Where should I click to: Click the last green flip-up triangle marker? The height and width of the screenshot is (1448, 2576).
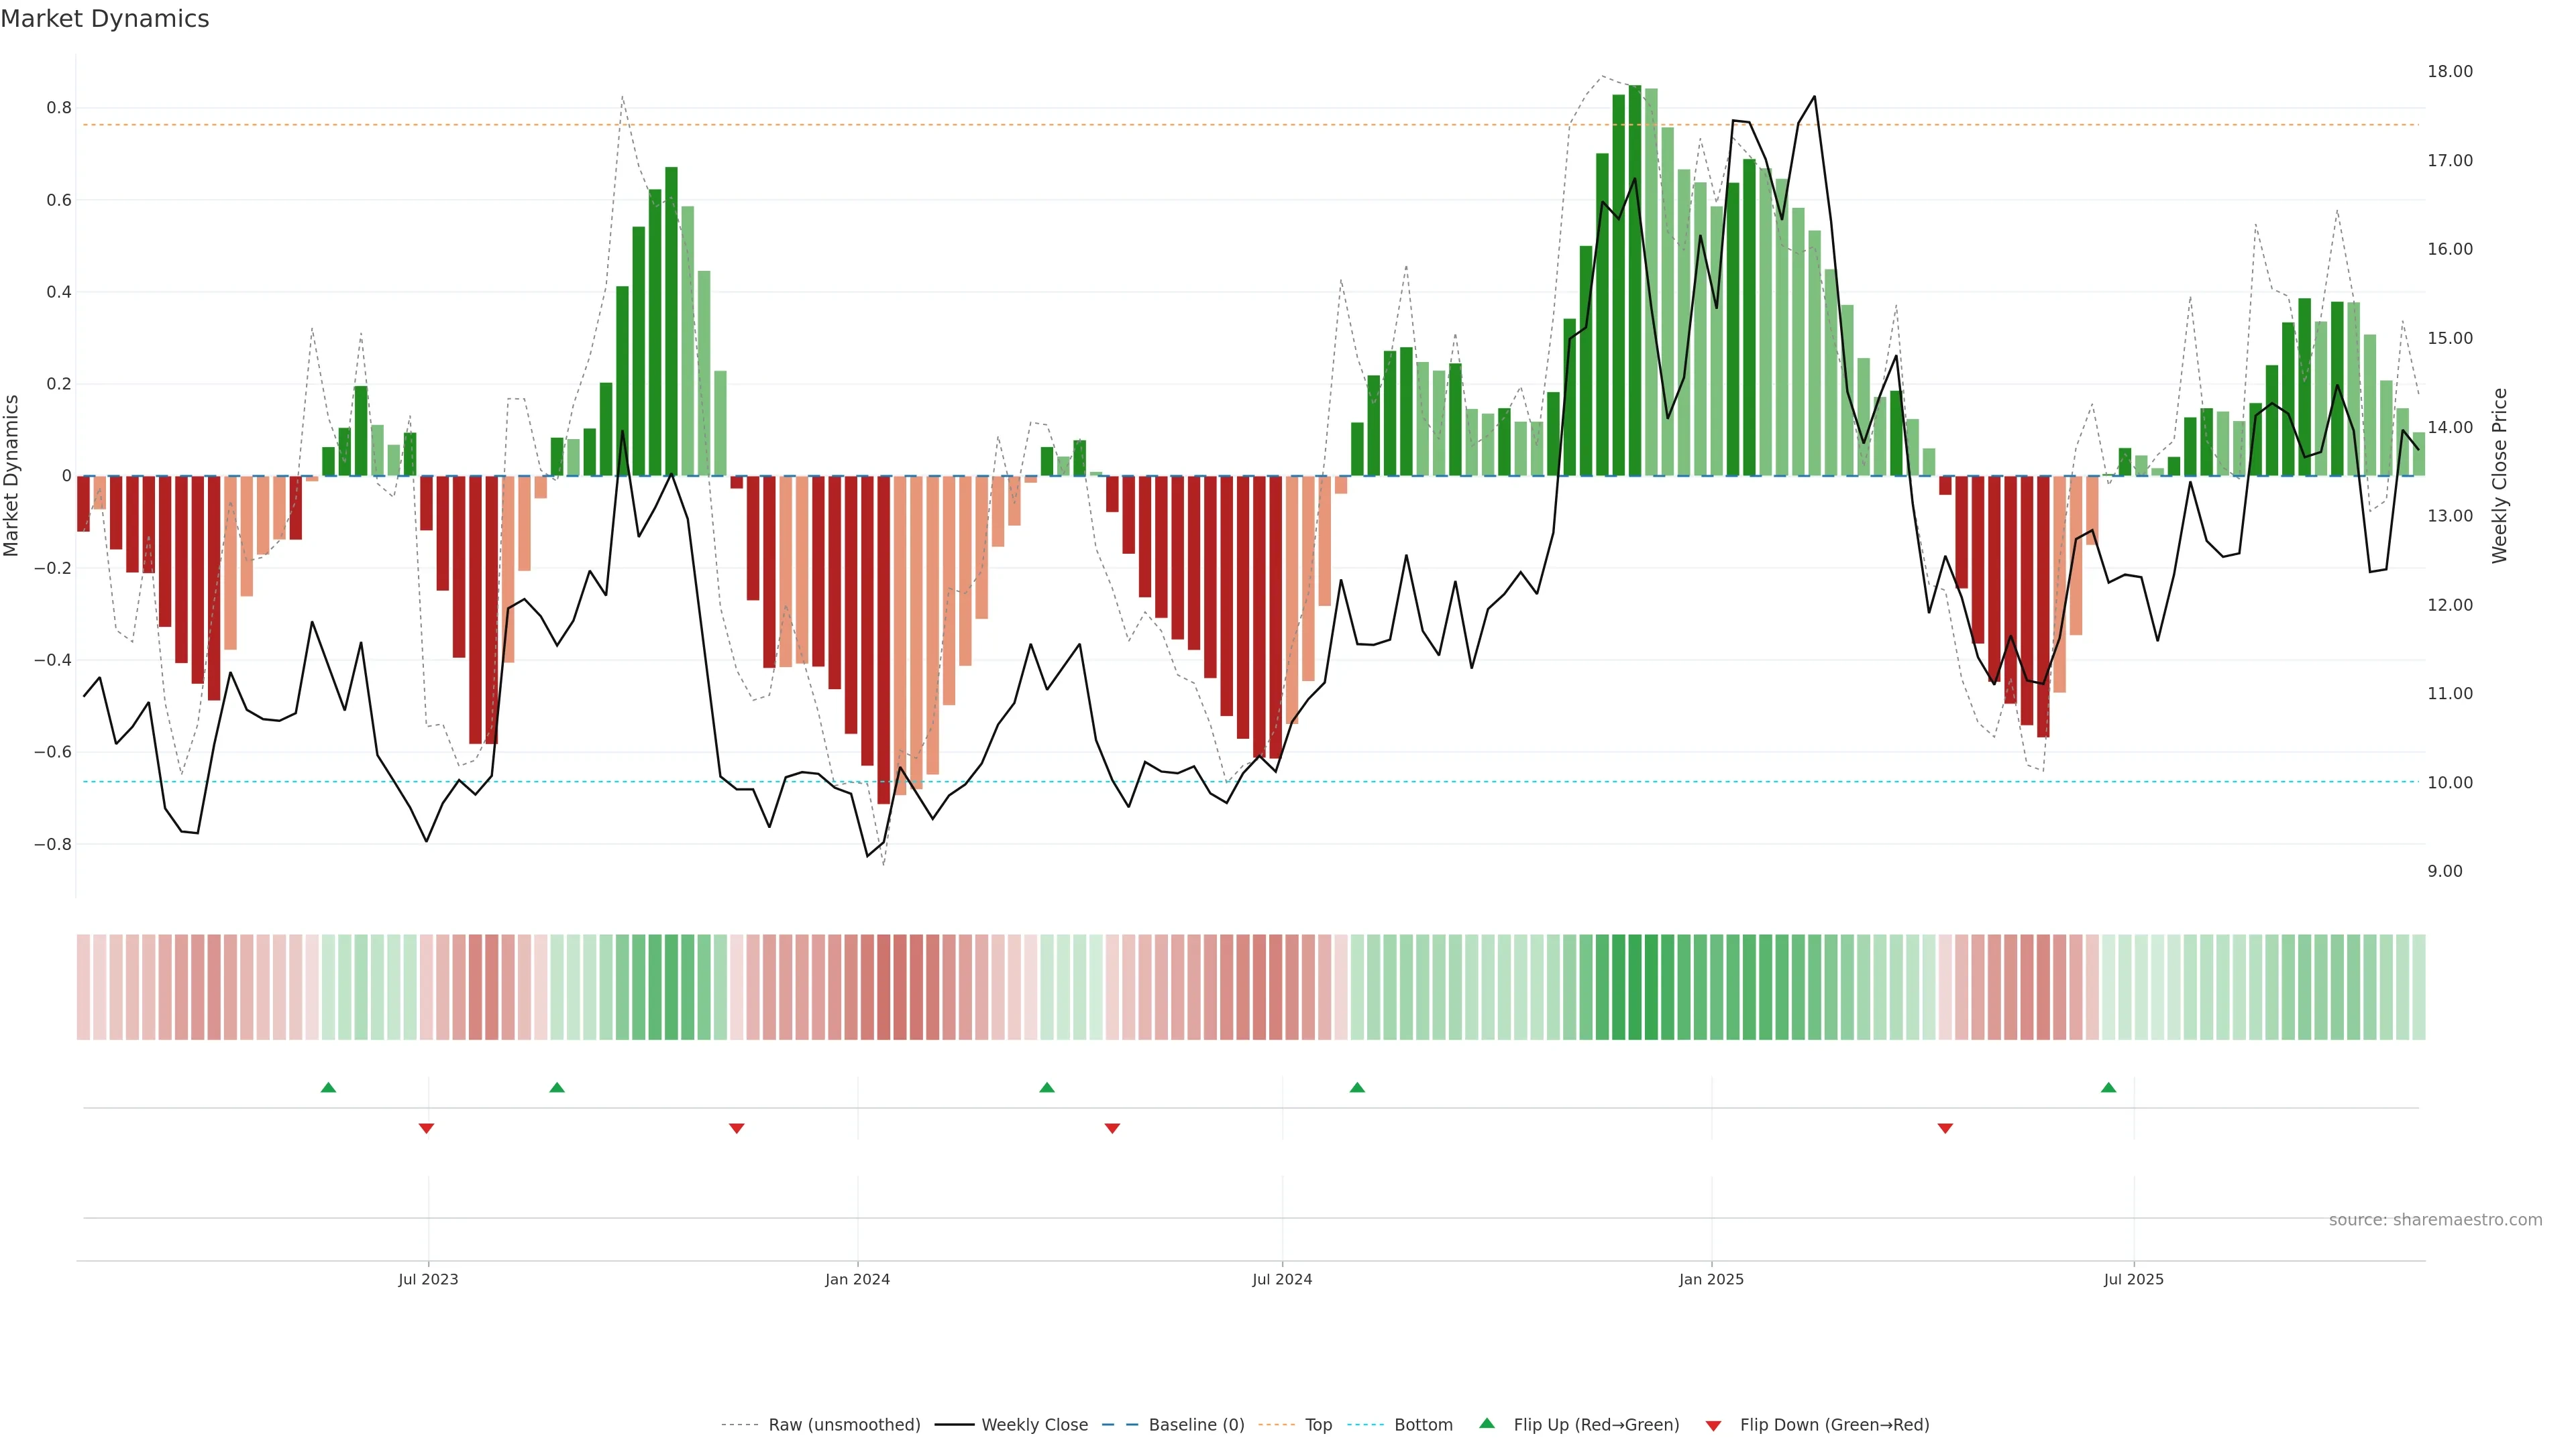[2108, 1087]
